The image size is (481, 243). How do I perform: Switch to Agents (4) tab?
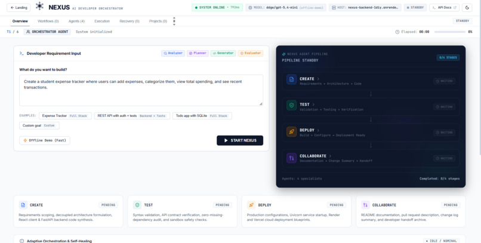(x=77, y=21)
